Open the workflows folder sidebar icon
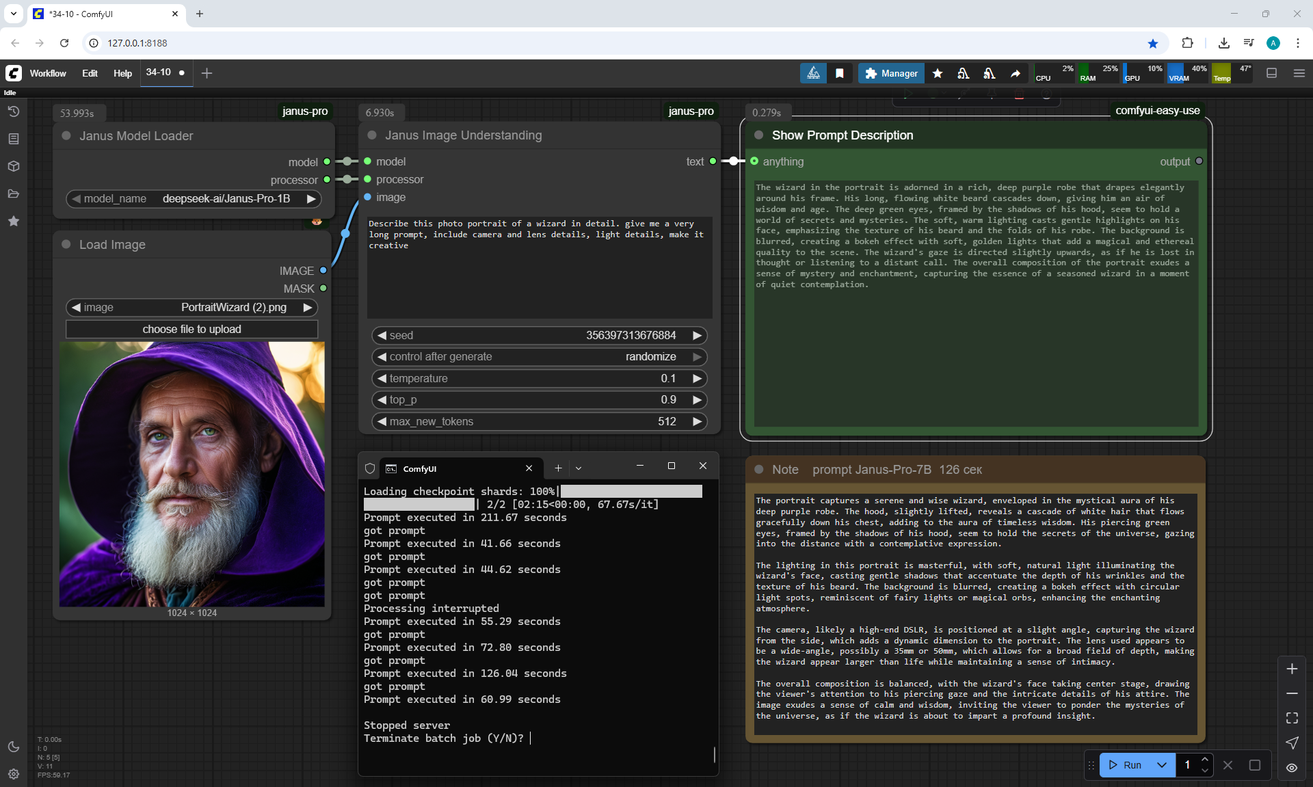The width and height of the screenshot is (1313, 787). 13,194
